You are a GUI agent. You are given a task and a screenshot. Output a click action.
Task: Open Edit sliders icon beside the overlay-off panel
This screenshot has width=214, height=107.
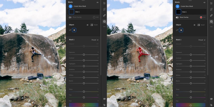coord(104,3)
